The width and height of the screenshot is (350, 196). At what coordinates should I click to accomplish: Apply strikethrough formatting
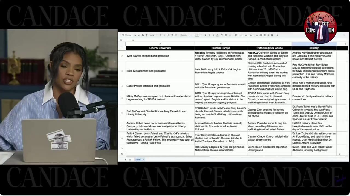click(213, 35)
